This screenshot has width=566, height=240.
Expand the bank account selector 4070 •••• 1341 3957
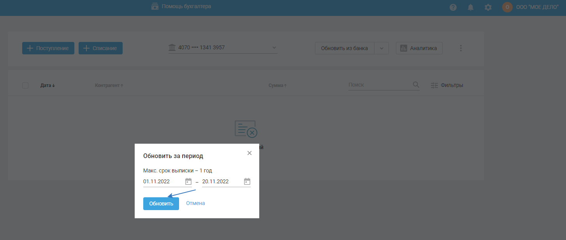click(x=223, y=48)
